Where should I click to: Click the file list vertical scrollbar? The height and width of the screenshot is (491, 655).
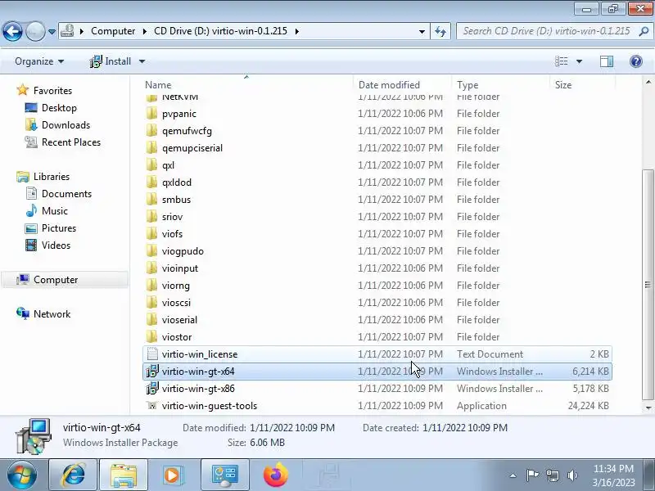(648, 284)
